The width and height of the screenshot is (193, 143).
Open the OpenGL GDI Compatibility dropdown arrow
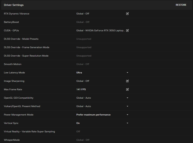(127, 98)
